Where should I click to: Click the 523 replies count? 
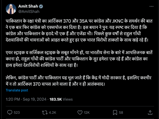click(17, 112)
